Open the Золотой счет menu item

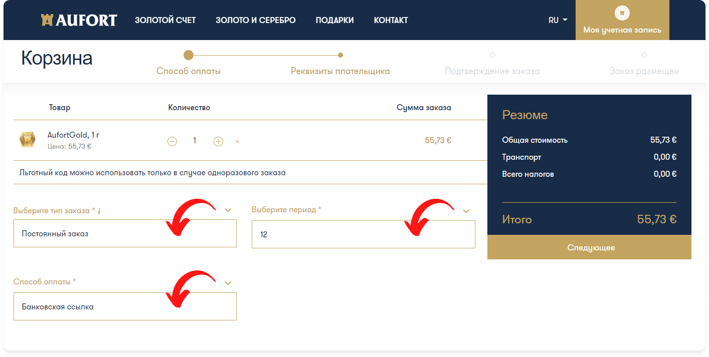coord(165,21)
